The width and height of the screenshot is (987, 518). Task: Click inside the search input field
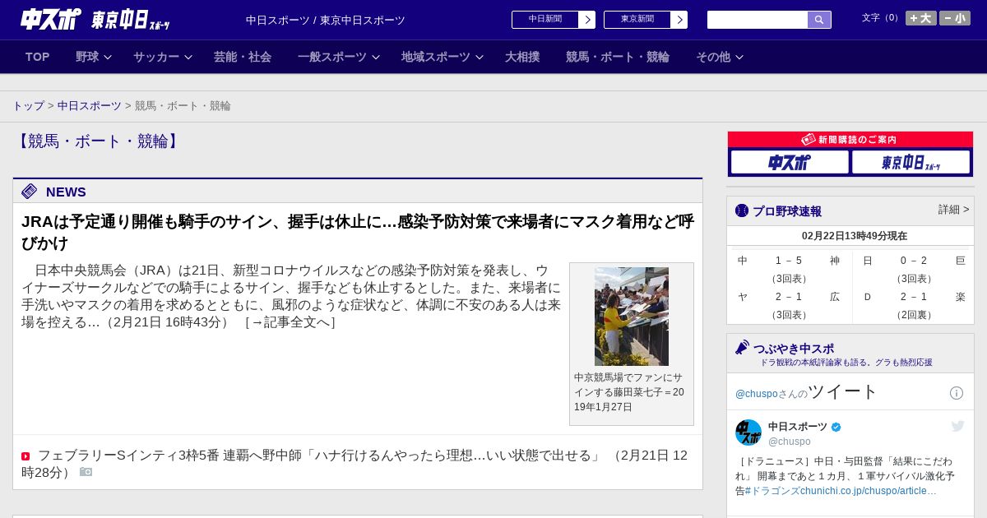tap(758, 20)
